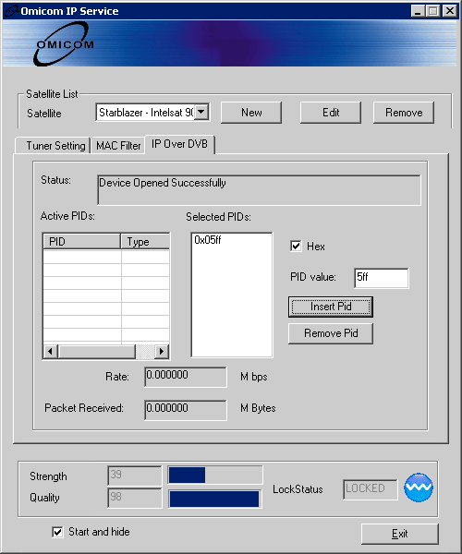
Task: Click the Remove Pid button
Action: pyautogui.click(x=331, y=333)
